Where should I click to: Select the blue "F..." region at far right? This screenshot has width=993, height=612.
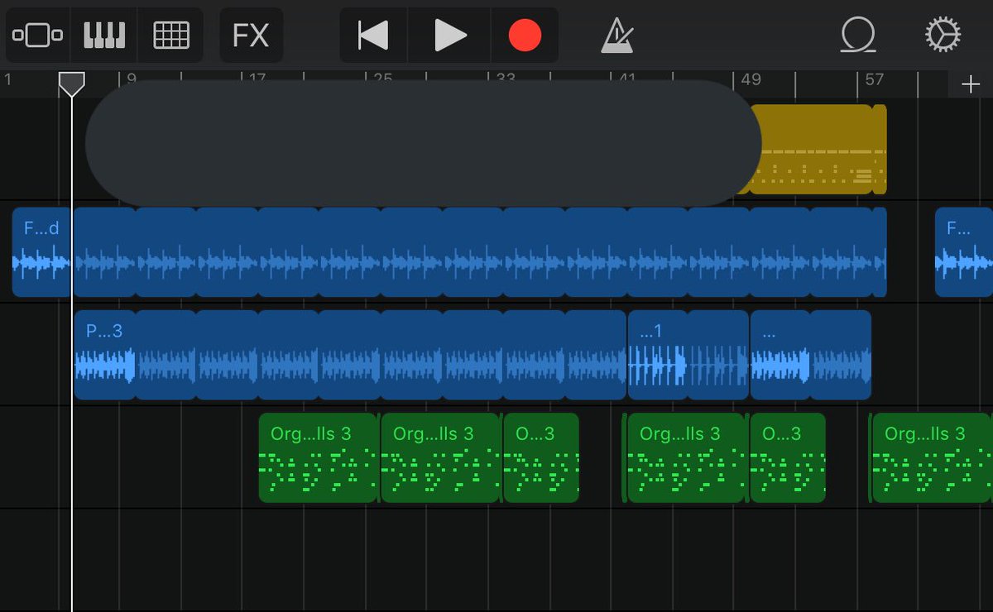point(964,252)
